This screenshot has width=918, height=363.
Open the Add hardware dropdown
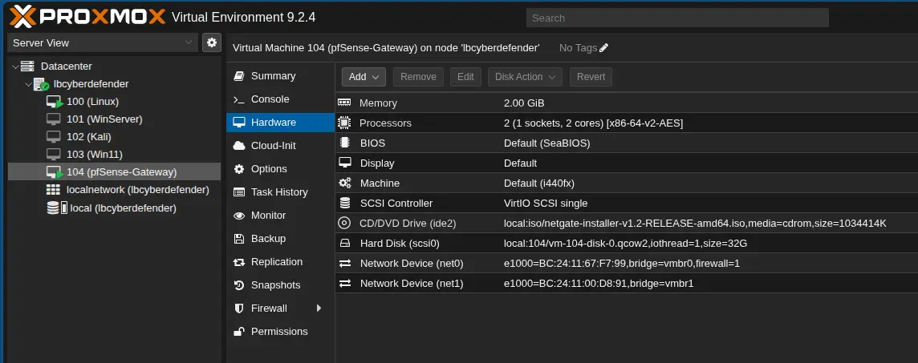[x=364, y=77]
